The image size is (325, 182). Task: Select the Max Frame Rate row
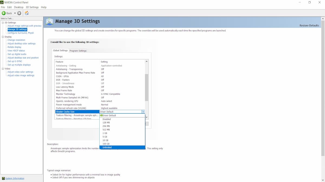[x=100, y=90]
